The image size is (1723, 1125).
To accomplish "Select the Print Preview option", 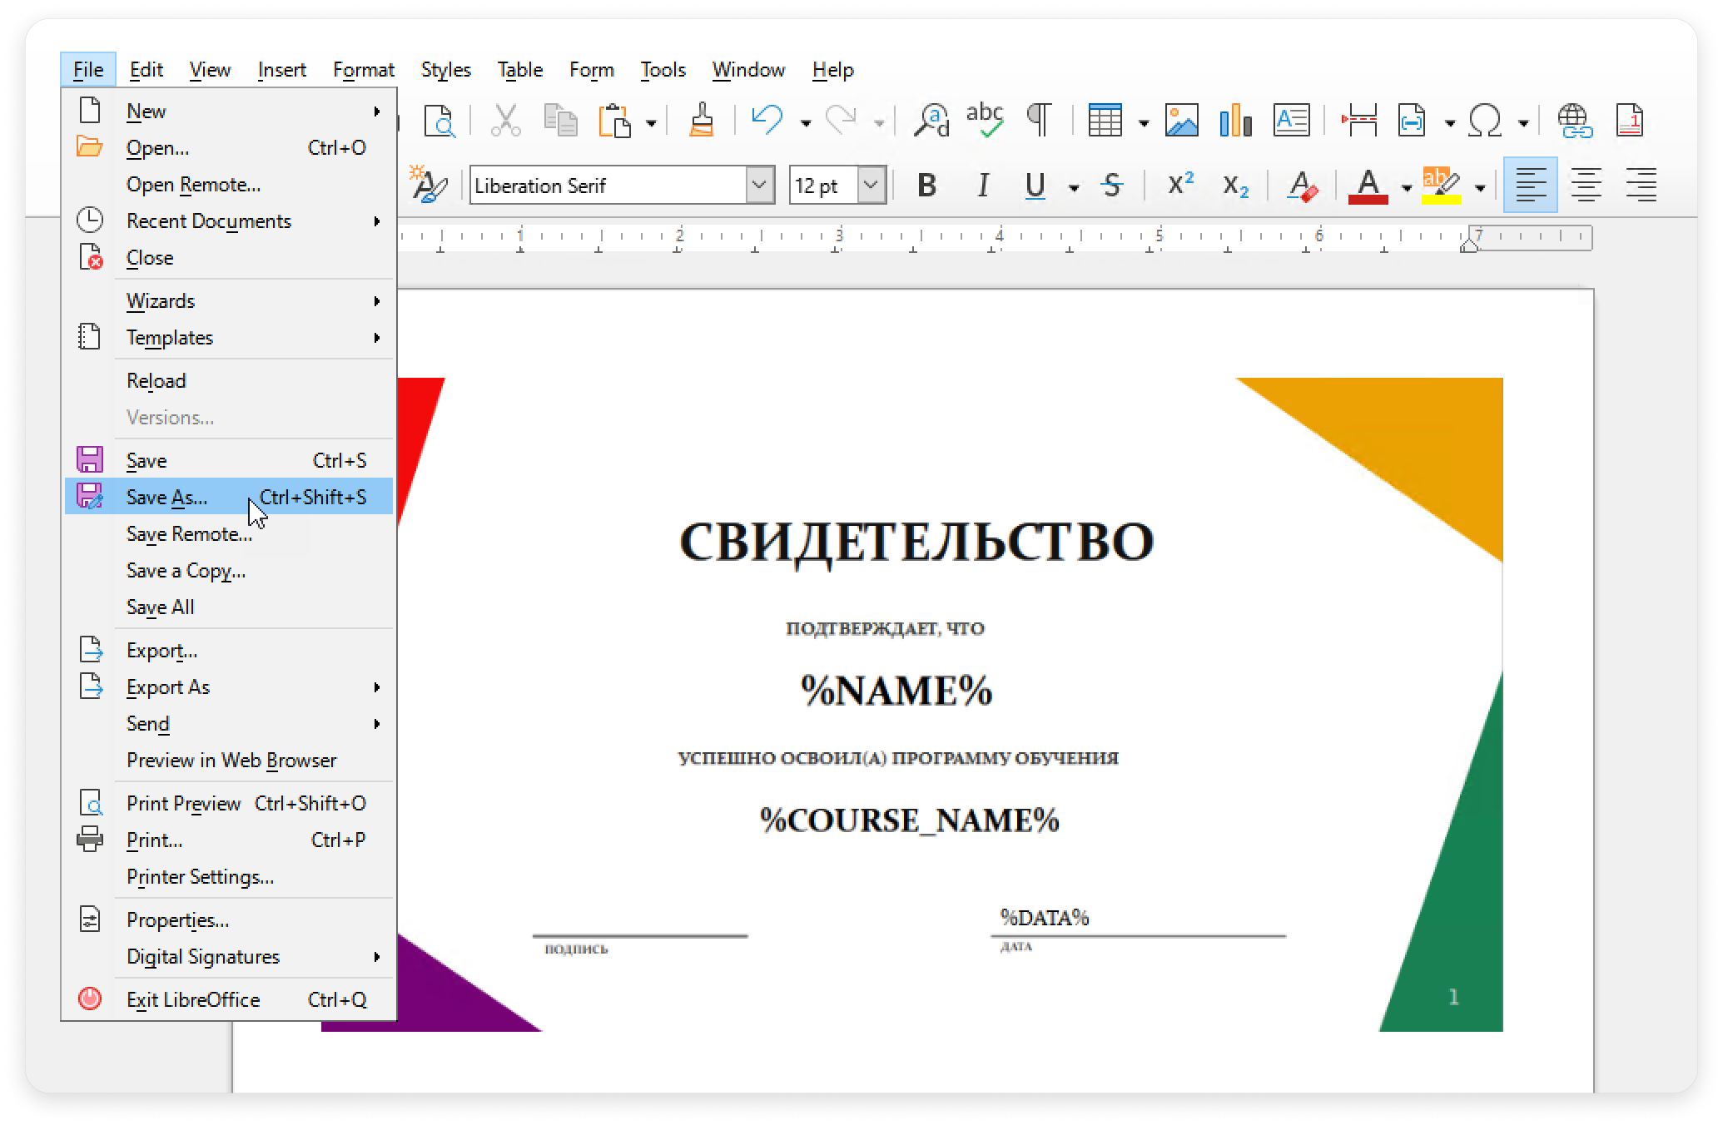I will (183, 802).
